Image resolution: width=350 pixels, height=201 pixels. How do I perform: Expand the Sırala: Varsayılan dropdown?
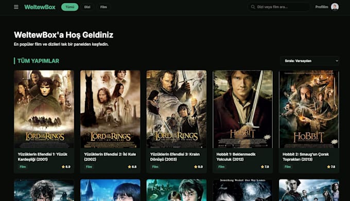310,61
